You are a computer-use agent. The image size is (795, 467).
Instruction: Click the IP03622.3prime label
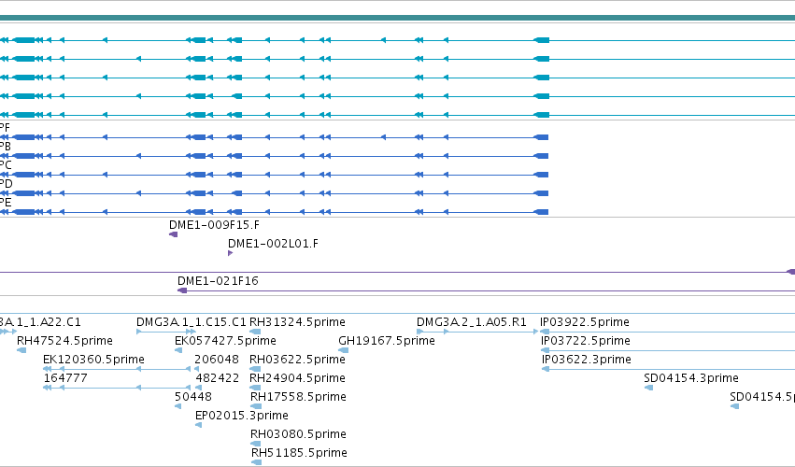pos(587,360)
